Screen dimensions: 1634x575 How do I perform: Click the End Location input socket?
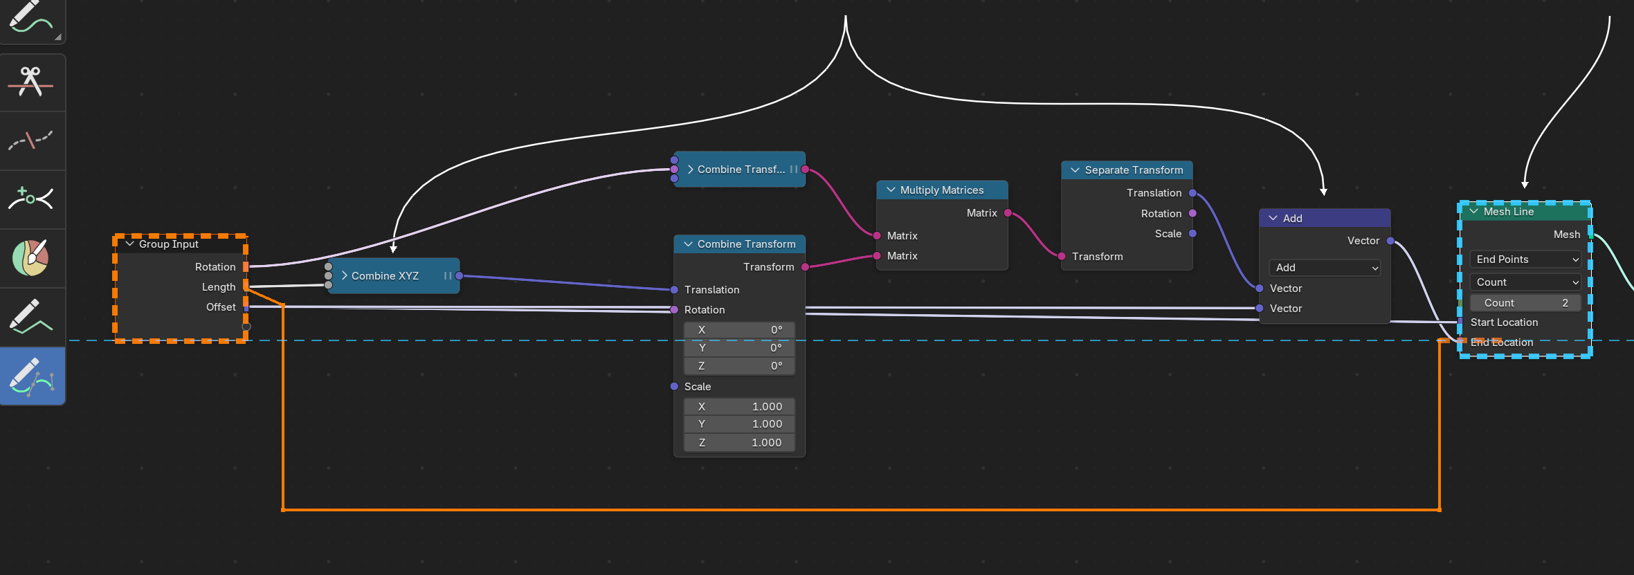point(1460,342)
